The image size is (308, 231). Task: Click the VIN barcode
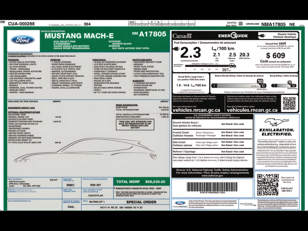212,186
